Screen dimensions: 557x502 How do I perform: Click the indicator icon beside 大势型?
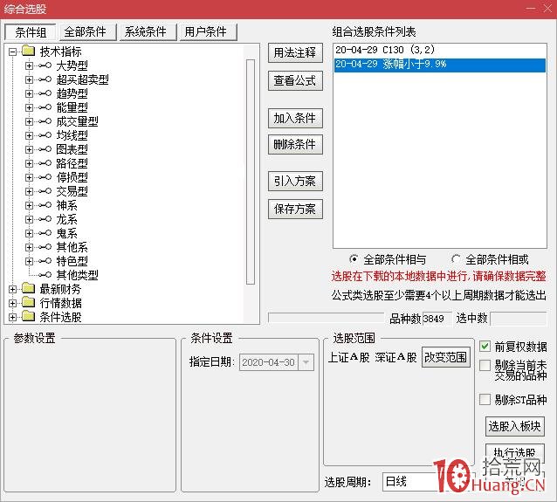click(x=45, y=65)
